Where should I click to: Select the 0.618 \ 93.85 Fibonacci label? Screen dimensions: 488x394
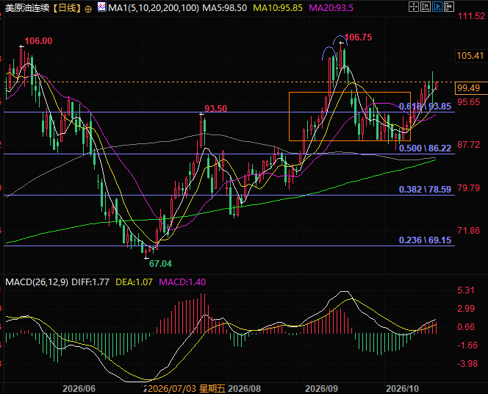click(425, 107)
